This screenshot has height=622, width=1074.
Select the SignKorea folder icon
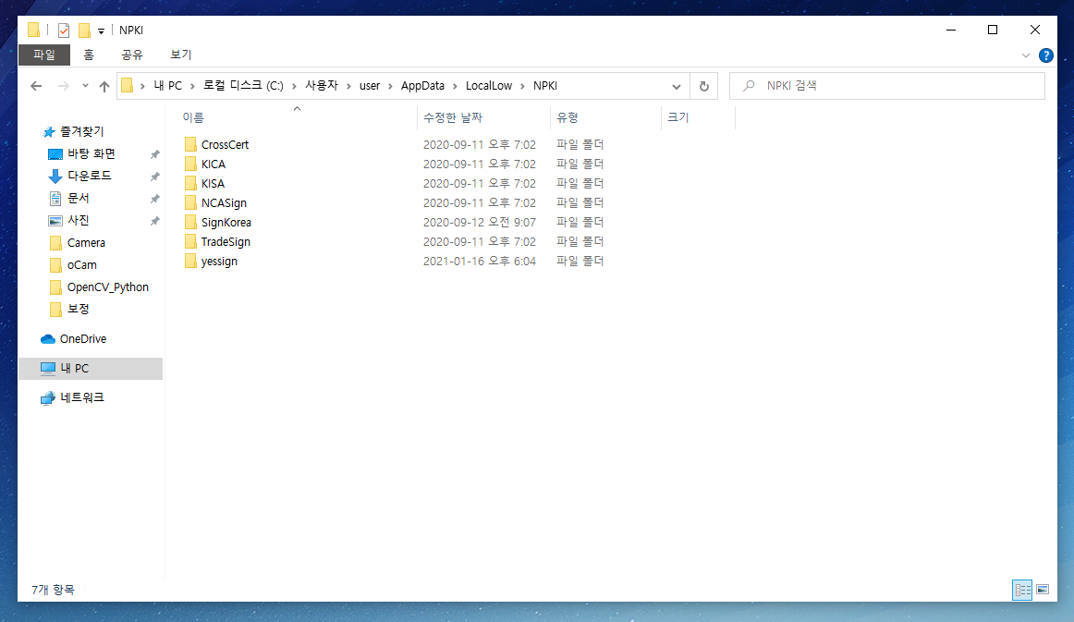click(x=190, y=222)
